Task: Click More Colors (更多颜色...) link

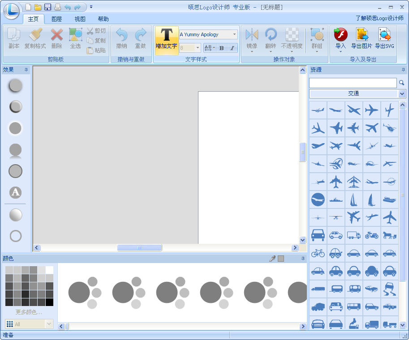Action: coord(29,312)
